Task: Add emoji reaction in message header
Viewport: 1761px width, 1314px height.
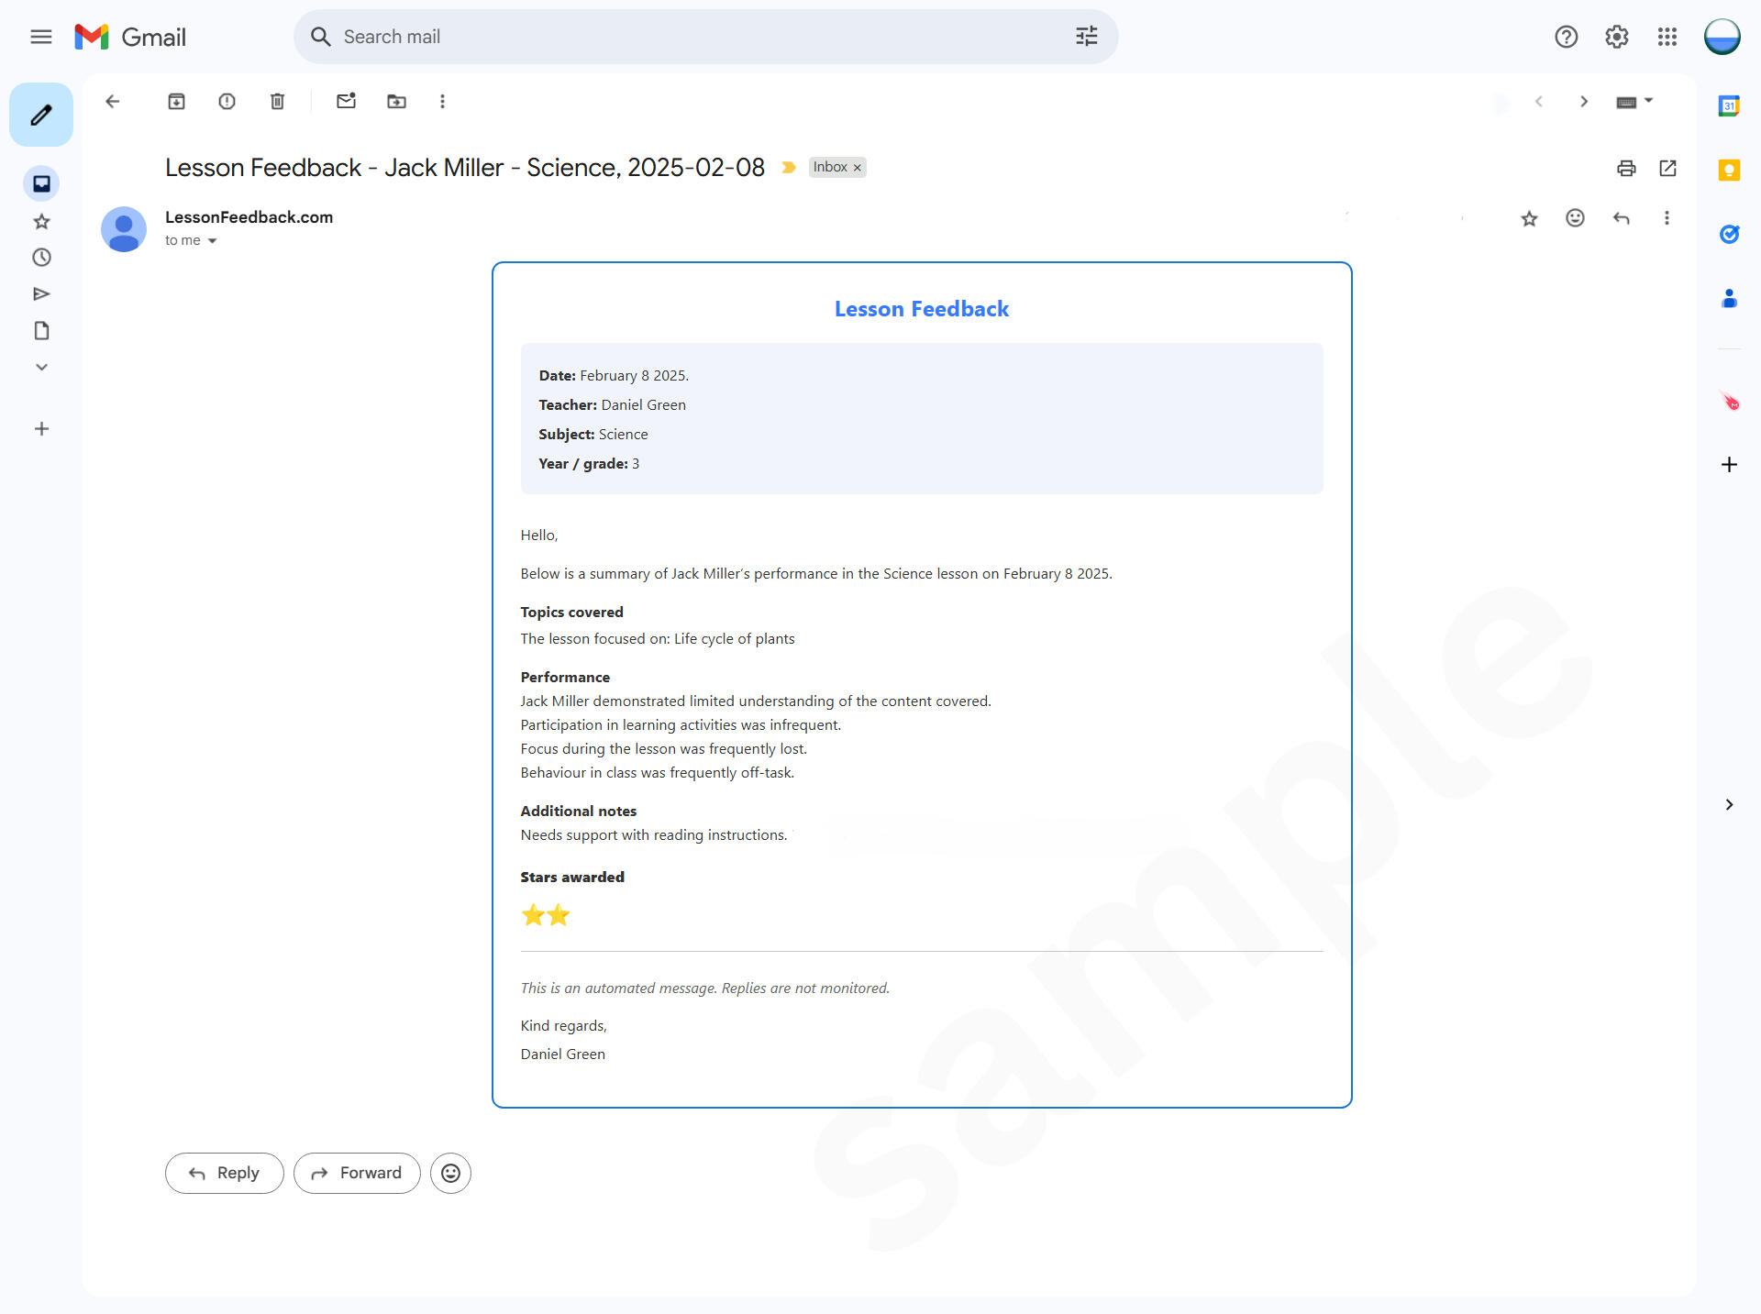Action: 1575,218
